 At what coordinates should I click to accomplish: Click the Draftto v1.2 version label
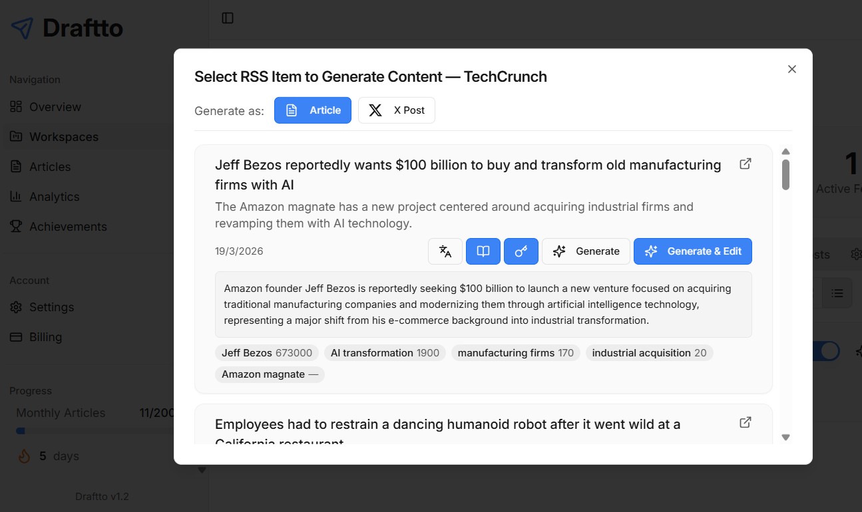coord(102,497)
